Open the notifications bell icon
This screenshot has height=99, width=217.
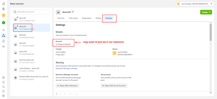click(x=4, y=82)
